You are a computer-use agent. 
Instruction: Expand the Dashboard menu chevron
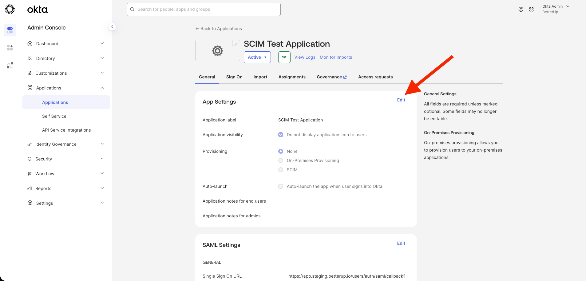click(102, 43)
